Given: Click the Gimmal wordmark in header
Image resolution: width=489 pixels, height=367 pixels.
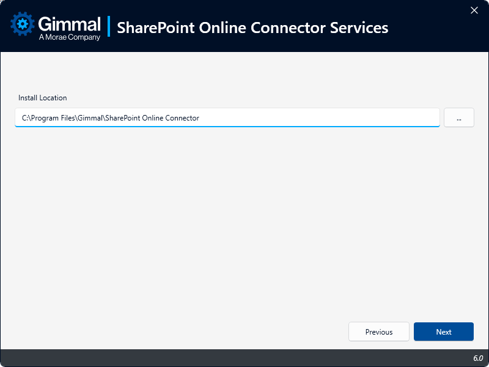Looking at the screenshot, I should click(69, 23).
